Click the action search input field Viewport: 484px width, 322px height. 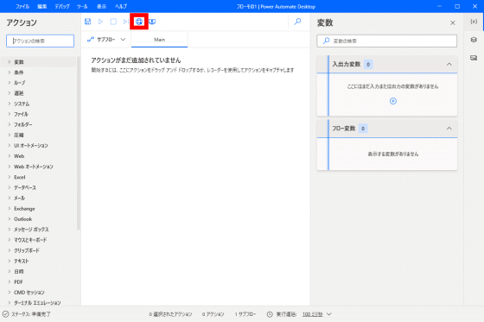pyautogui.click(x=40, y=41)
